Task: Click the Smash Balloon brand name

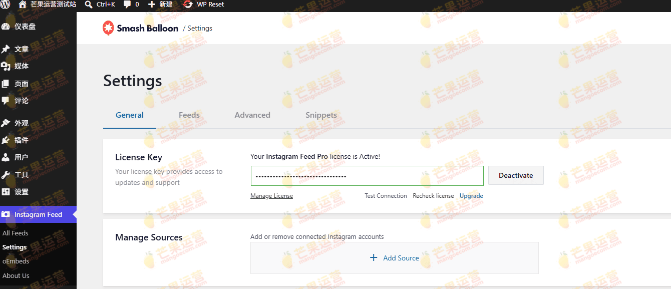Action: [148, 28]
